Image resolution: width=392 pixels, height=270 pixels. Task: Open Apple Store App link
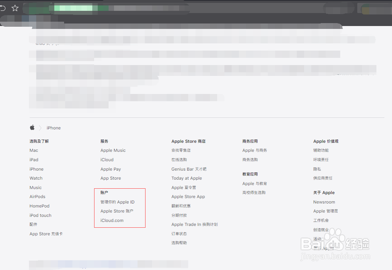(188, 197)
